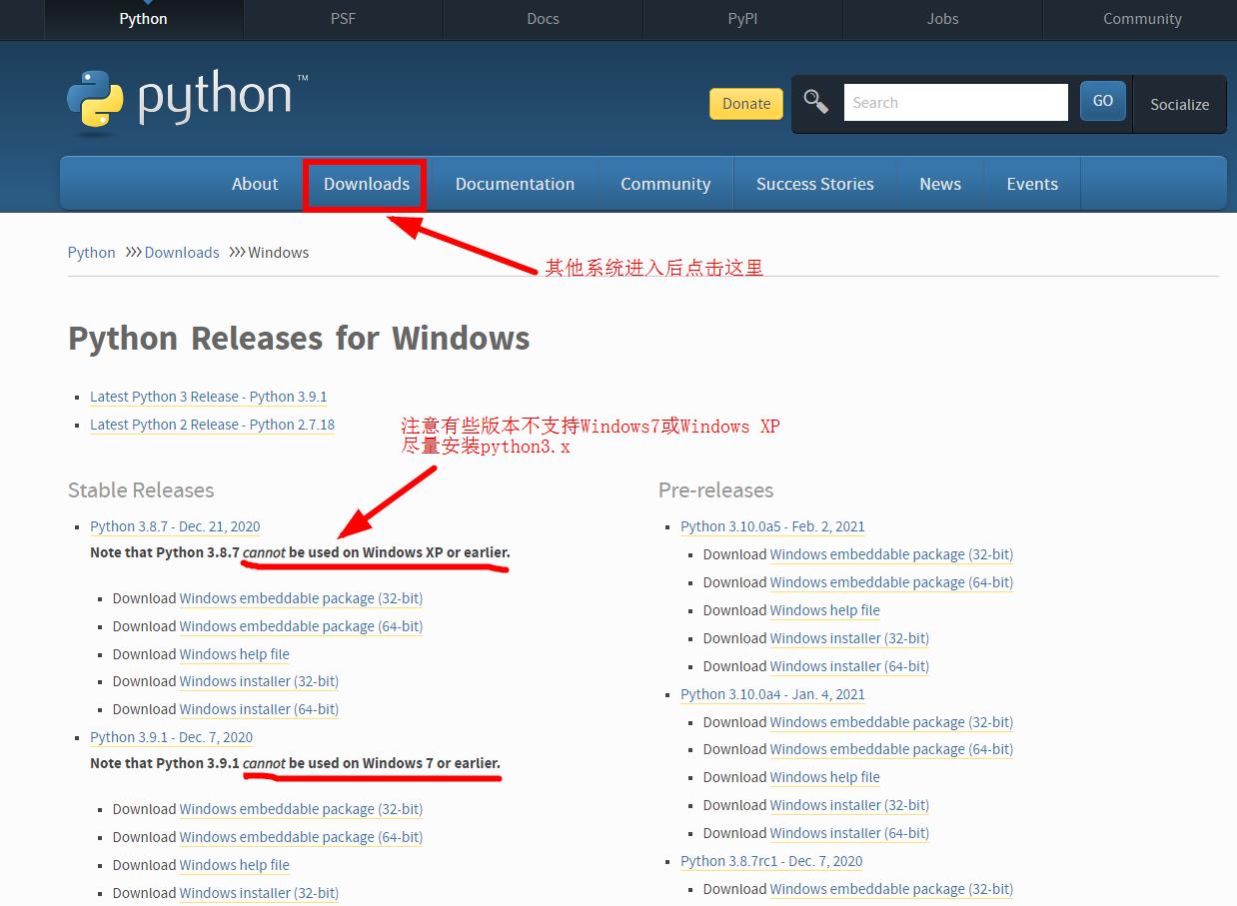Image resolution: width=1237 pixels, height=906 pixels.
Task: Open the Documentation navigation menu
Action: [x=515, y=184]
